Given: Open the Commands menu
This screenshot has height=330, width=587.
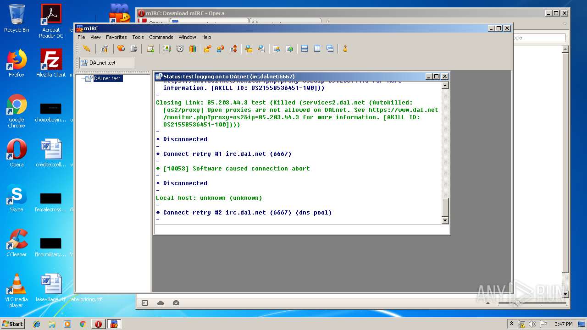Looking at the screenshot, I should coord(161,37).
